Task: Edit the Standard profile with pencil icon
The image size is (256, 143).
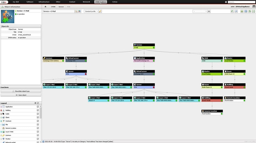Action: [100, 11]
